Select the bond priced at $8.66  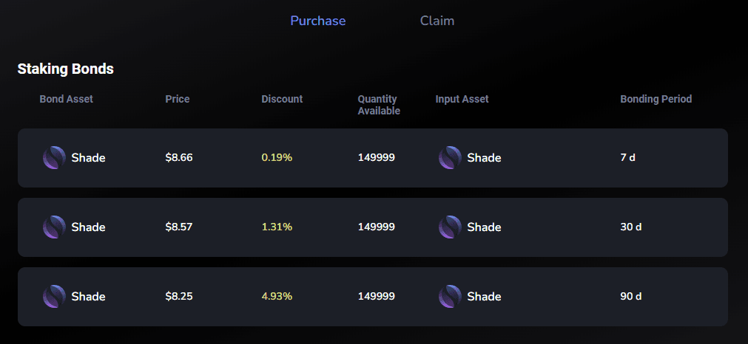[x=373, y=158]
